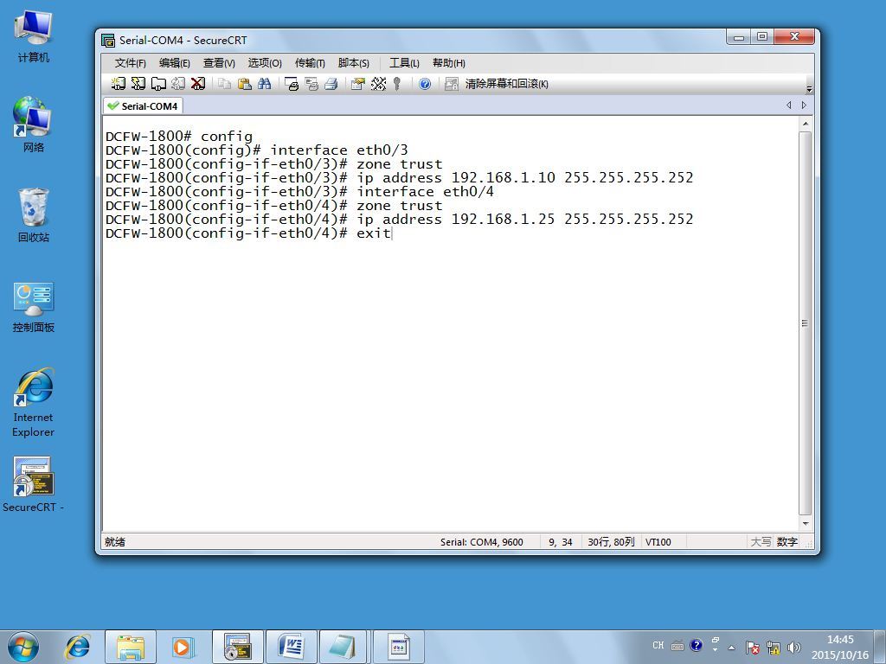
Task: Click the Windows Start button
Action: click(23, 647)
